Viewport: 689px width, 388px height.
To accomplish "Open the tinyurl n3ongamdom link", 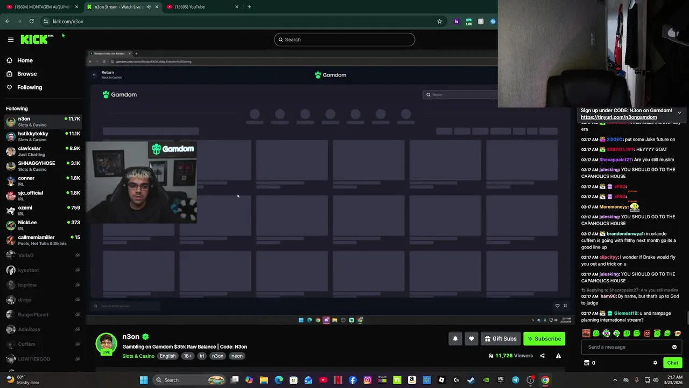I will point(618,117).
